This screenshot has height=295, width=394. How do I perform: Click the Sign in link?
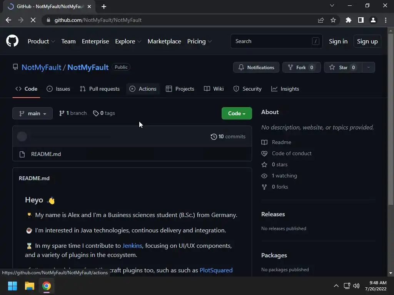pyautogui.click(x=338, y=41)
